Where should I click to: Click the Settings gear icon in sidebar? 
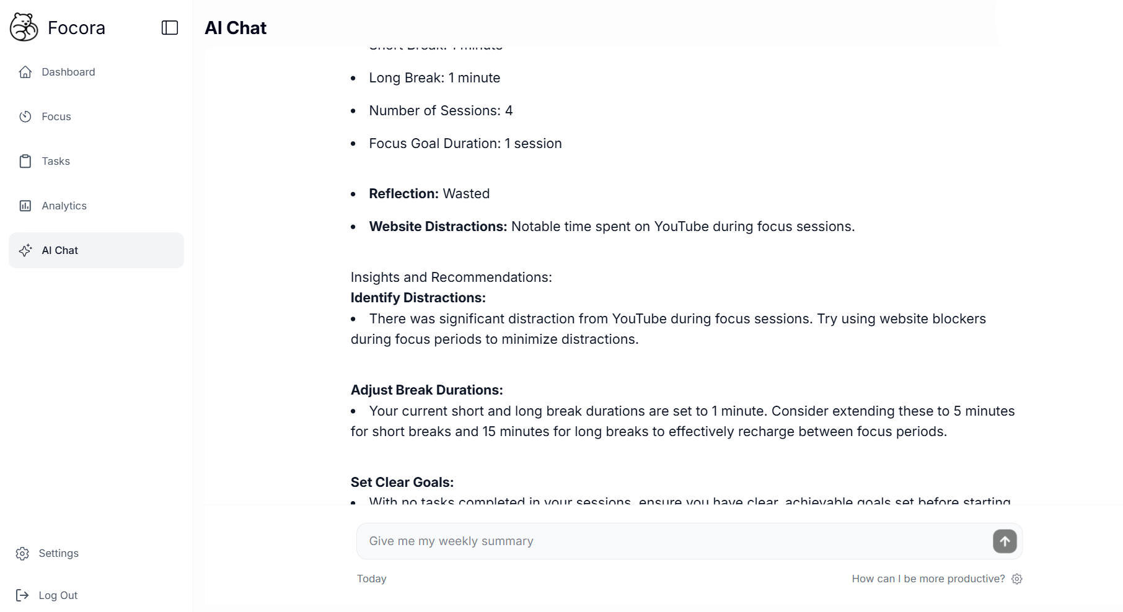point(22,553)
